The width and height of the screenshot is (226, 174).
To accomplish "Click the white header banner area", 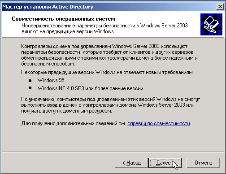I will click(x=101, y=24).
